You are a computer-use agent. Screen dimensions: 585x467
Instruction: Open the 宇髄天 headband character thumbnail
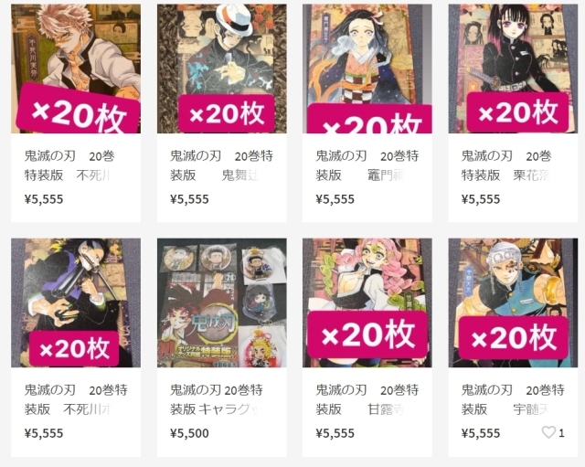click(513, 302)
